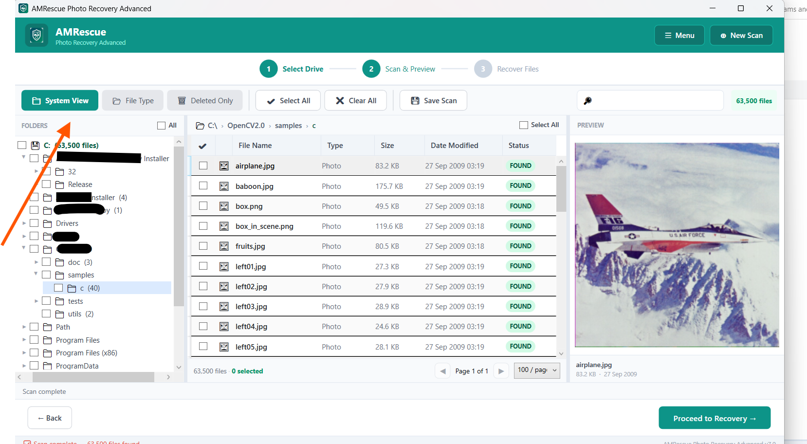The image size is (807, 444).
Task: Check the C: drive root checkbox
Action: [22, 145]
